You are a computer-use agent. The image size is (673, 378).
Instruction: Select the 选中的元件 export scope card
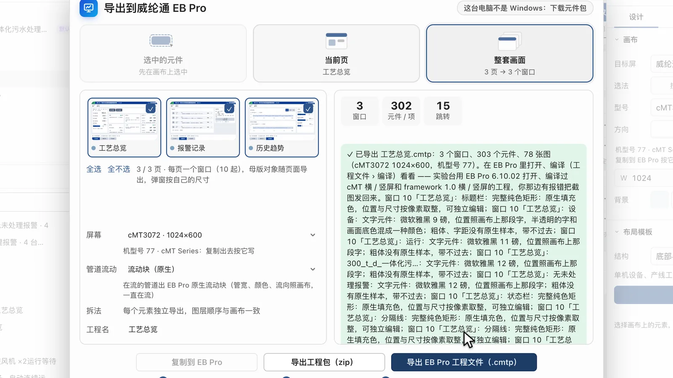pos(163,53)
